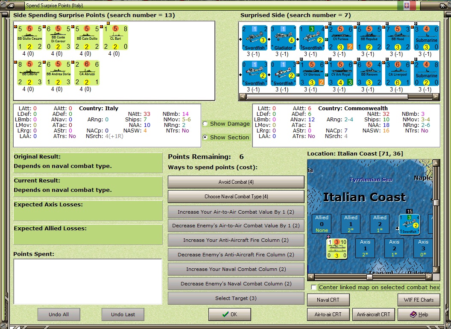Click Increase Your Air-to-Air Combat Value

pos(236,212)
